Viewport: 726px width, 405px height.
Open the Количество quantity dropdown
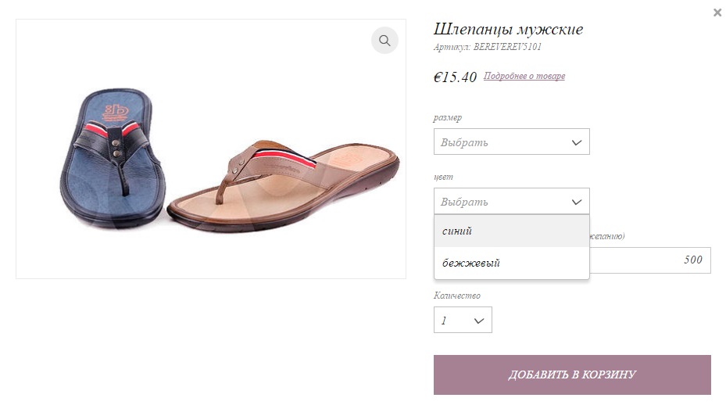pyautogui.click(x=463, y=320)
